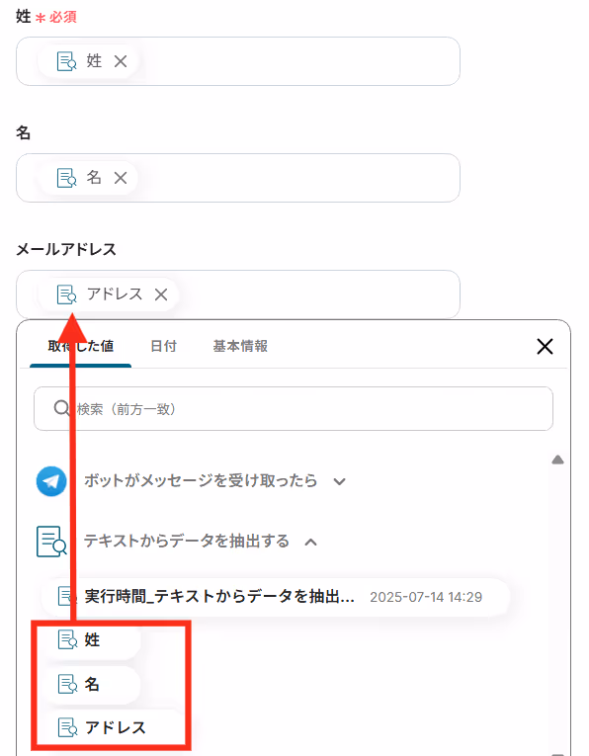Select the 実行時間_テキストからデータを抽出… value
The image size is (589, 756).
point(276,597)
